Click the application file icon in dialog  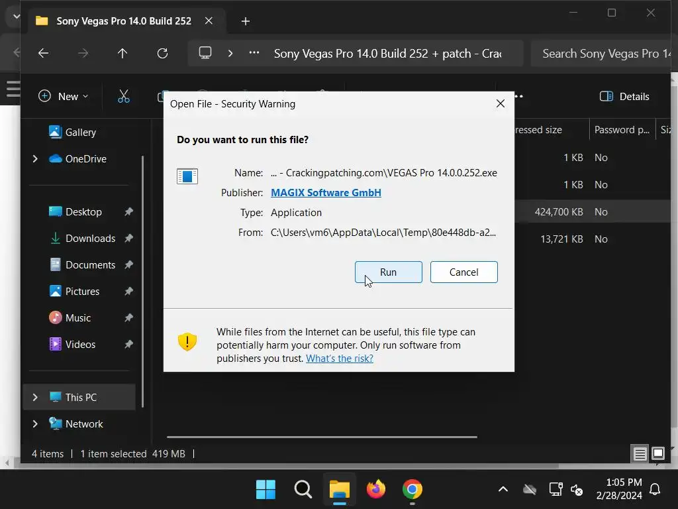(x=187, y=176)
